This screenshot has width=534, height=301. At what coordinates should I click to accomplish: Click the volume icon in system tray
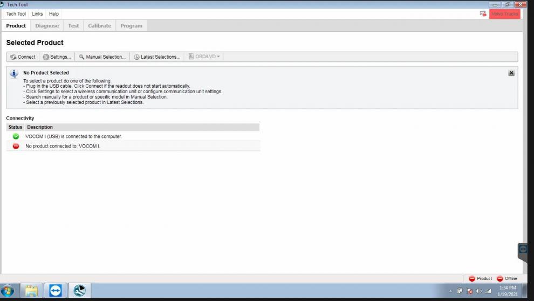(x=479, y=291)
